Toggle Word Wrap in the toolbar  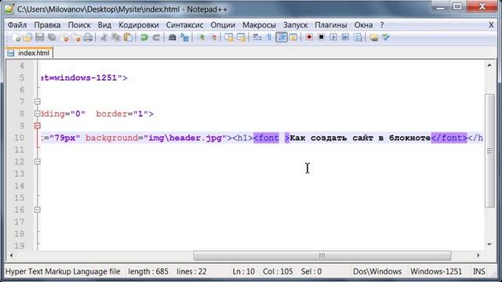click(x=257, y=38)
